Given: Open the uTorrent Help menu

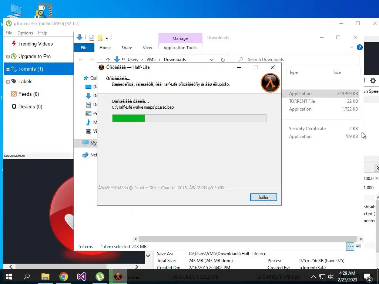Looking at the screenshot, I should 43,33.
